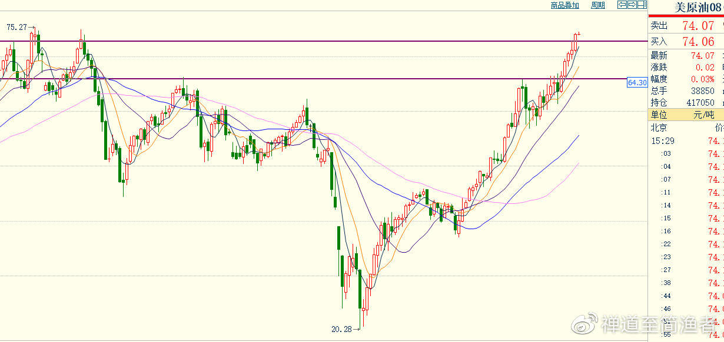Select the :27 tick row
The height and width of the screenshot is (342, 724).
[686, 270]
